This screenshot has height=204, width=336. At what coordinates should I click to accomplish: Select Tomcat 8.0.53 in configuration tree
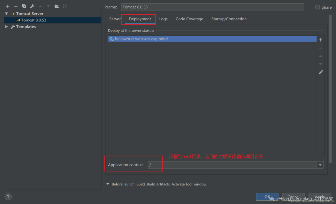(52, 20)
